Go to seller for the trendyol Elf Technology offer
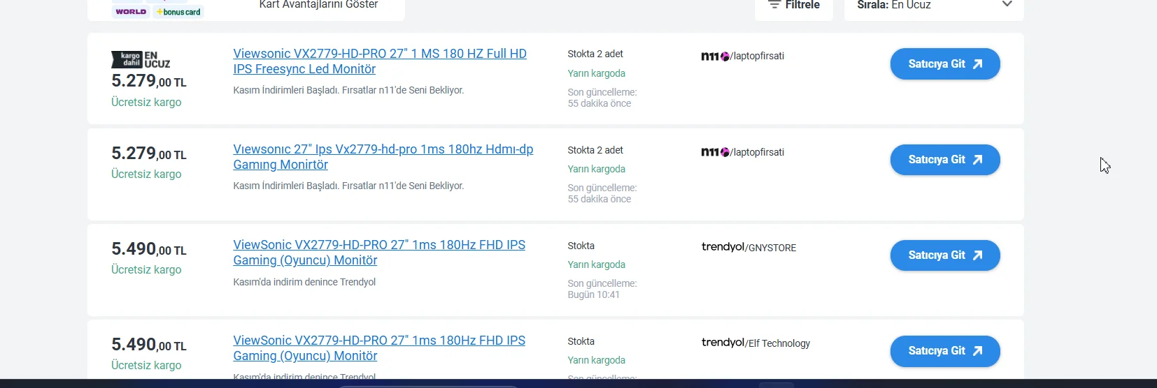The image size is (1157, 388). click(x=945, y=351)
